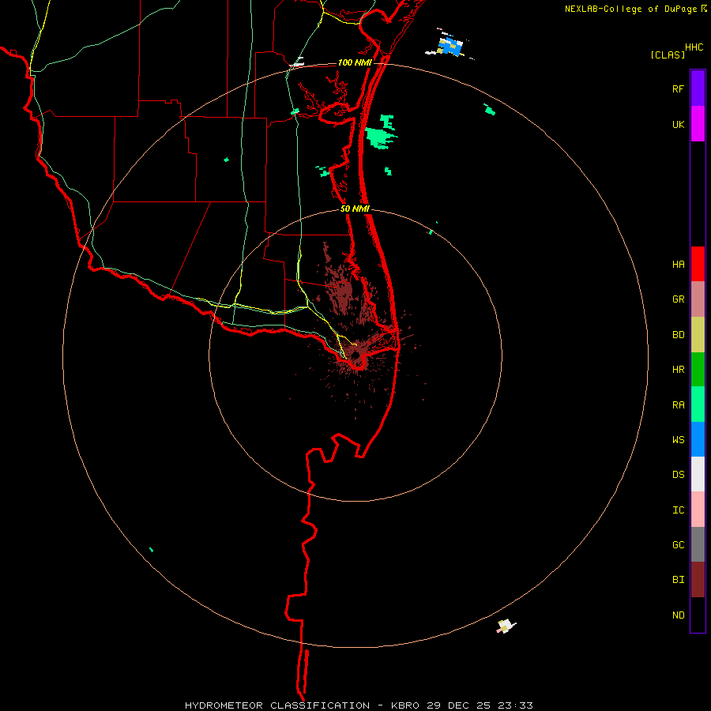711x711 pixels.
Task: Select the IC light pink legend swatch
Action: pos(698,510)
